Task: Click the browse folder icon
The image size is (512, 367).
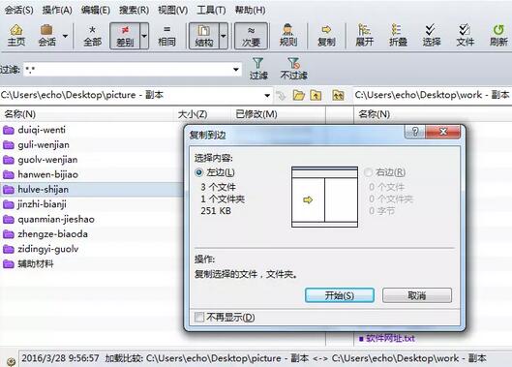Action: [x=298, y=96]
